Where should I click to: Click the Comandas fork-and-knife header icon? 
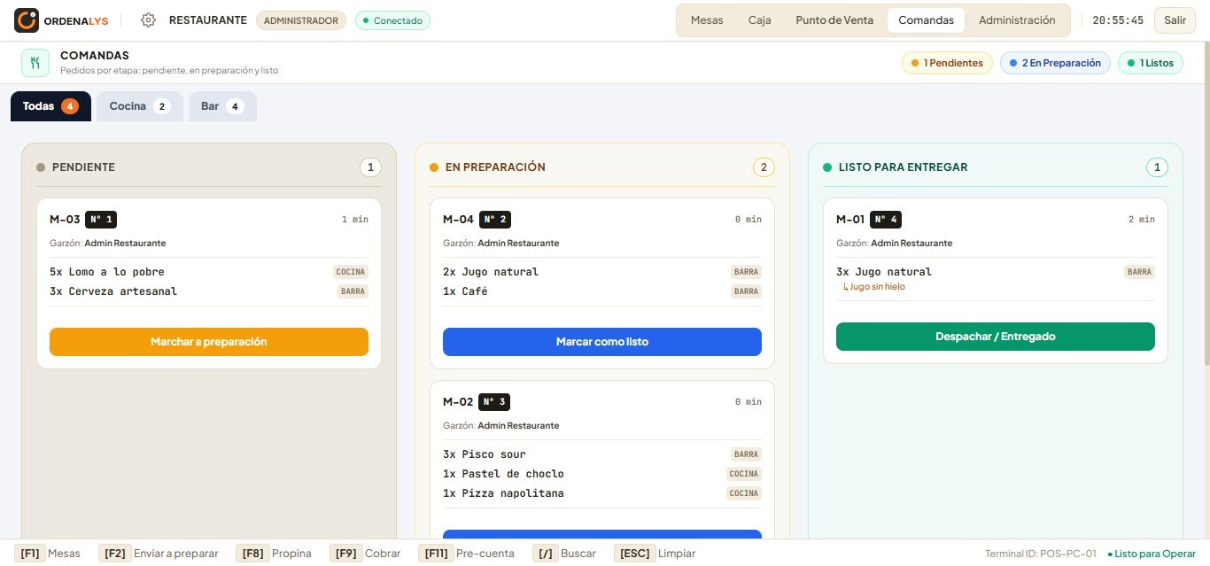[x=35, y=63]
